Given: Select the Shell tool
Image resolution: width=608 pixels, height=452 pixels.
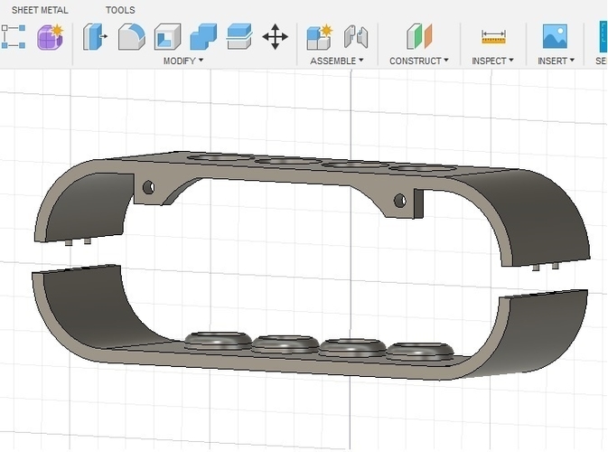Looking at the screenshot, I should pyautogui.click(x=167, y=36).
